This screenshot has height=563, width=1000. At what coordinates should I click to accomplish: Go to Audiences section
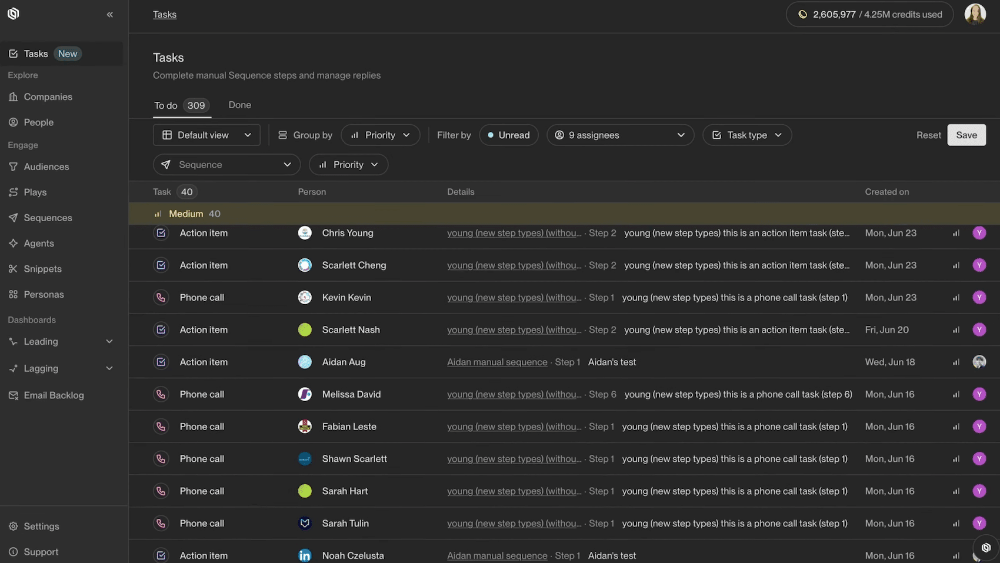46,166
